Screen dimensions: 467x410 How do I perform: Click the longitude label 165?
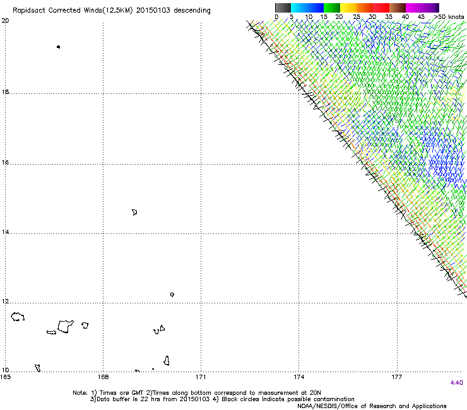pyautogui.click(x=5, y=377)
